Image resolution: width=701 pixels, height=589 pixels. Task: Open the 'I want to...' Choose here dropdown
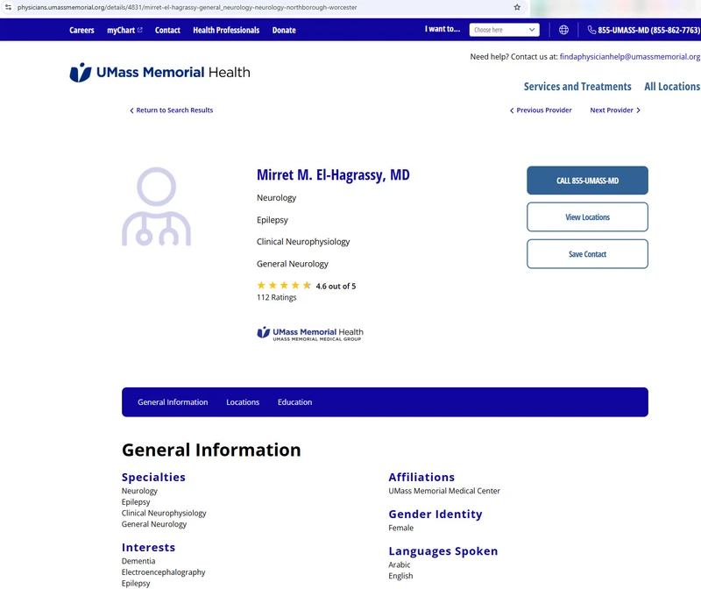click(x=505, y=30)
